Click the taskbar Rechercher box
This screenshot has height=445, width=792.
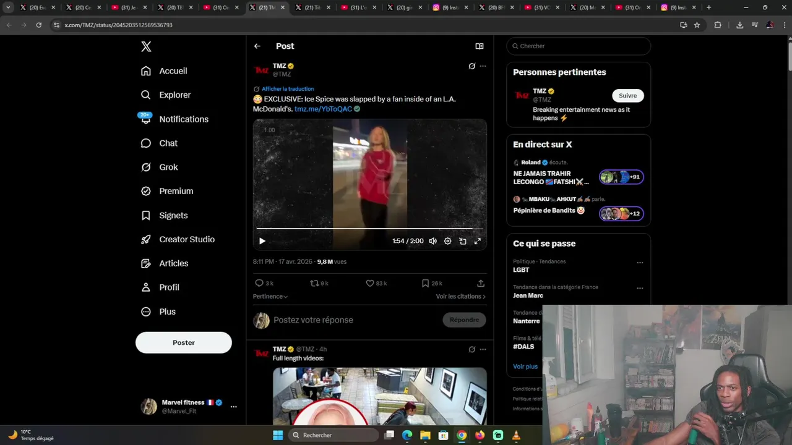[334, 435]
